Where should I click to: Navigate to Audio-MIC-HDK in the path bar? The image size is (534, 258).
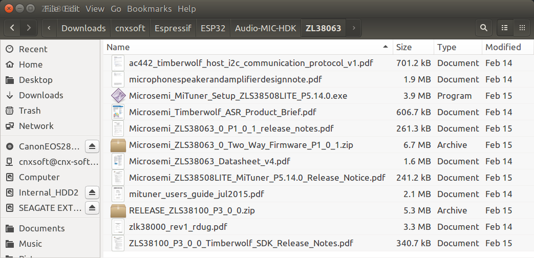pyautogui.click(x=266, y=28)
